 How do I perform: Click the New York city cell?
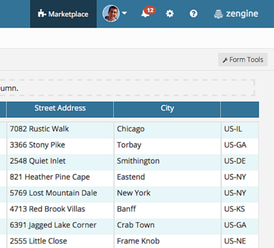pos(168,194)
